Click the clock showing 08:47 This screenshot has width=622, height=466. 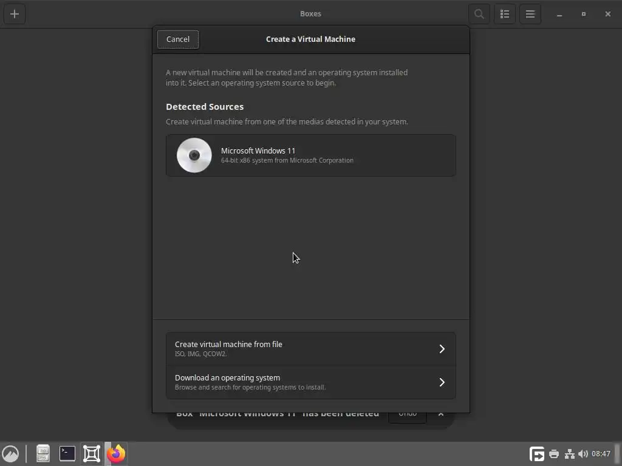pyautogui.click(x=601, y=454)
